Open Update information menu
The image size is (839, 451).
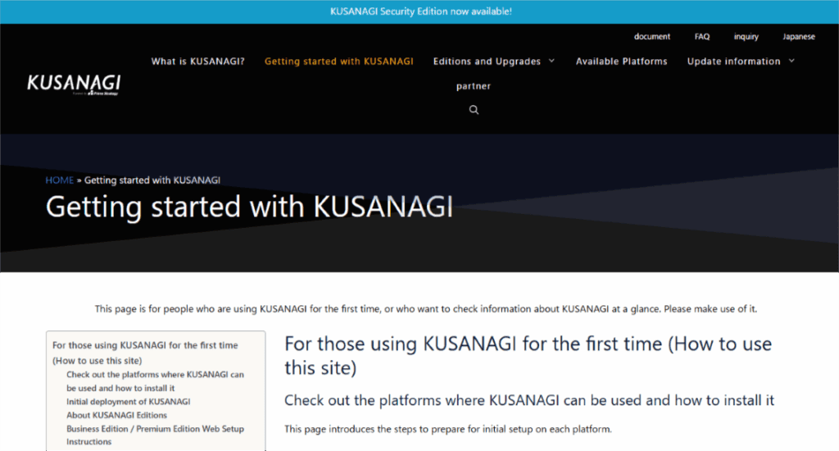(733, 61)
